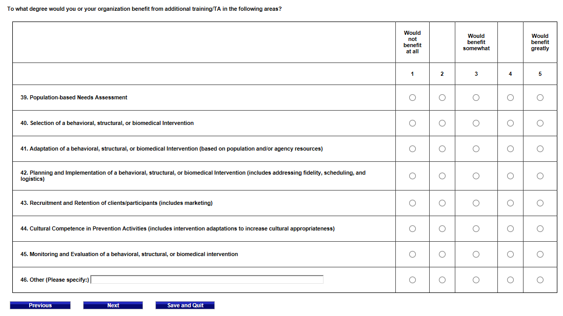This screenshot has width=563, height=316.
Task: Select rating 2 for question 40
Action: (442, 123)
